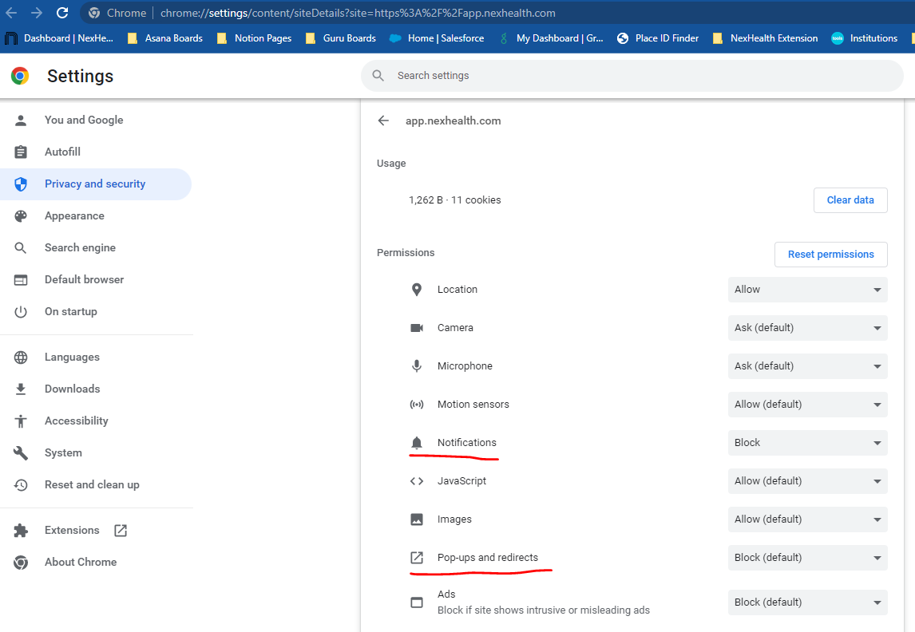Open the Microphone permission dropdown
The height and width of the screenshot is (632, 915).
click(808, 366)
